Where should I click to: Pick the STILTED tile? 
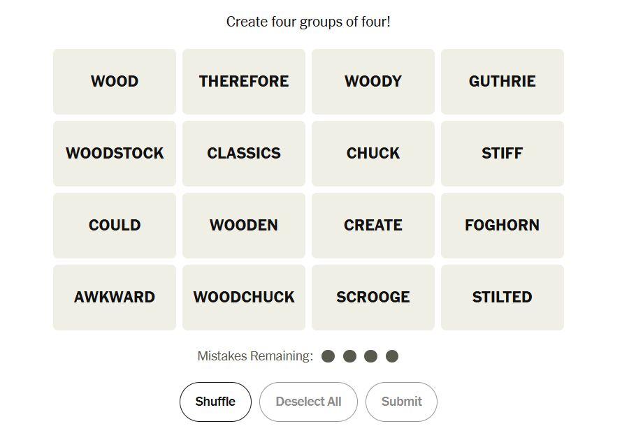click(503, 298)
